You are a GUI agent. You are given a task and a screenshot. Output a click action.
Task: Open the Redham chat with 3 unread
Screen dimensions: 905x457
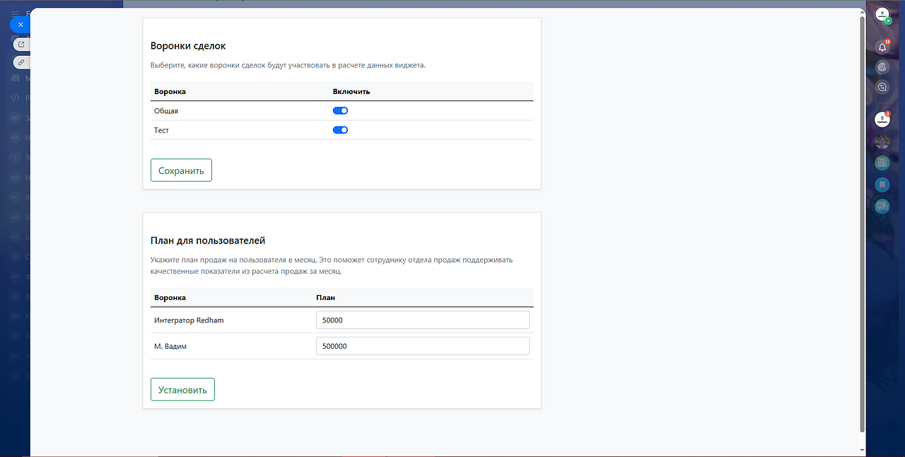(x=882, y=120)
